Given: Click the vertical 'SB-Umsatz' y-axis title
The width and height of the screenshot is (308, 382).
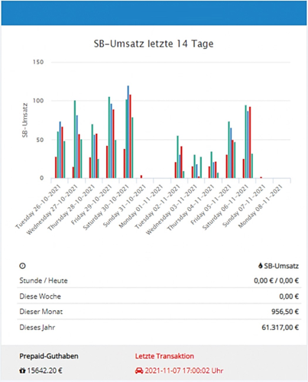Looking at the screenshot, I should 24,120.
